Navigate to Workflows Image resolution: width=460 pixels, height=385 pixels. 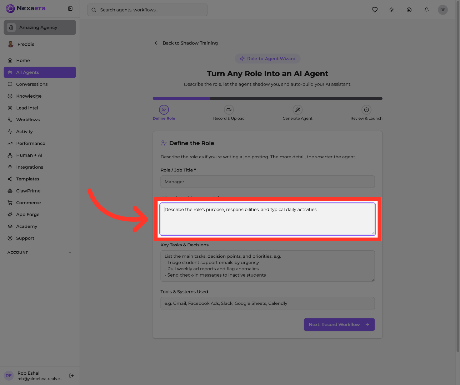tap(40, 120)
